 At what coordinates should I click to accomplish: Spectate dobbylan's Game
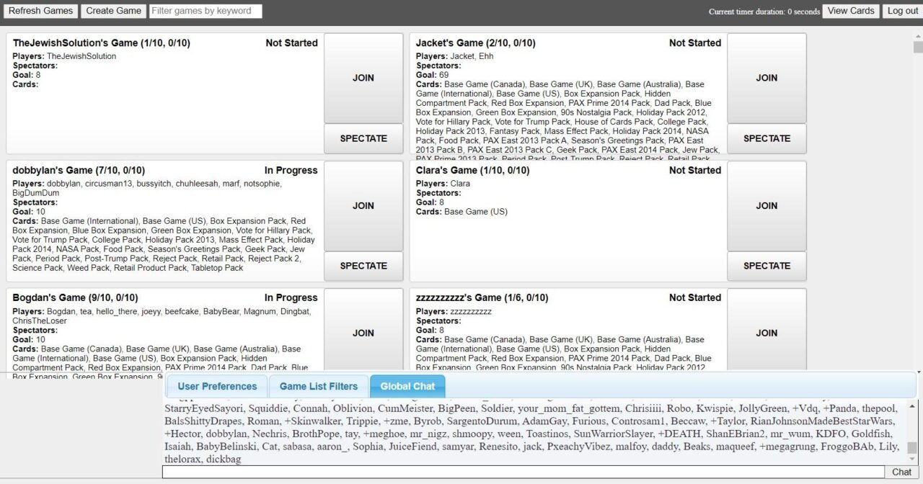point(363,266)
